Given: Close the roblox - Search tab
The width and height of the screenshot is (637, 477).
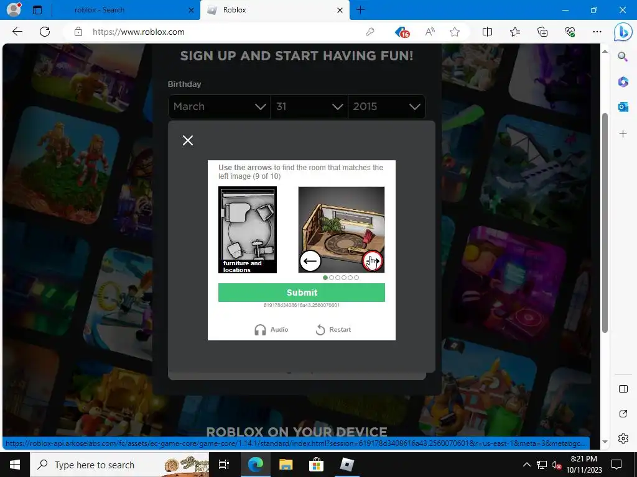Looking at the screenshot, I should coord(192,10).
